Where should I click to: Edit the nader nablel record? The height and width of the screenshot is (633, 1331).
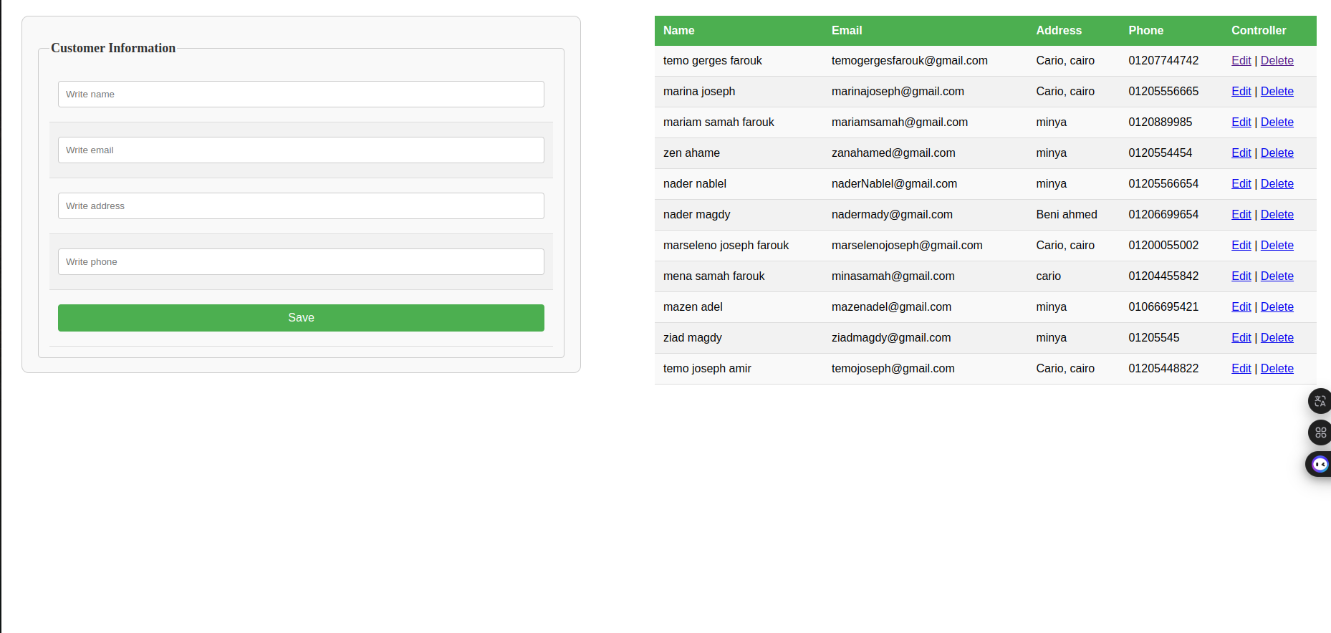1241,184
